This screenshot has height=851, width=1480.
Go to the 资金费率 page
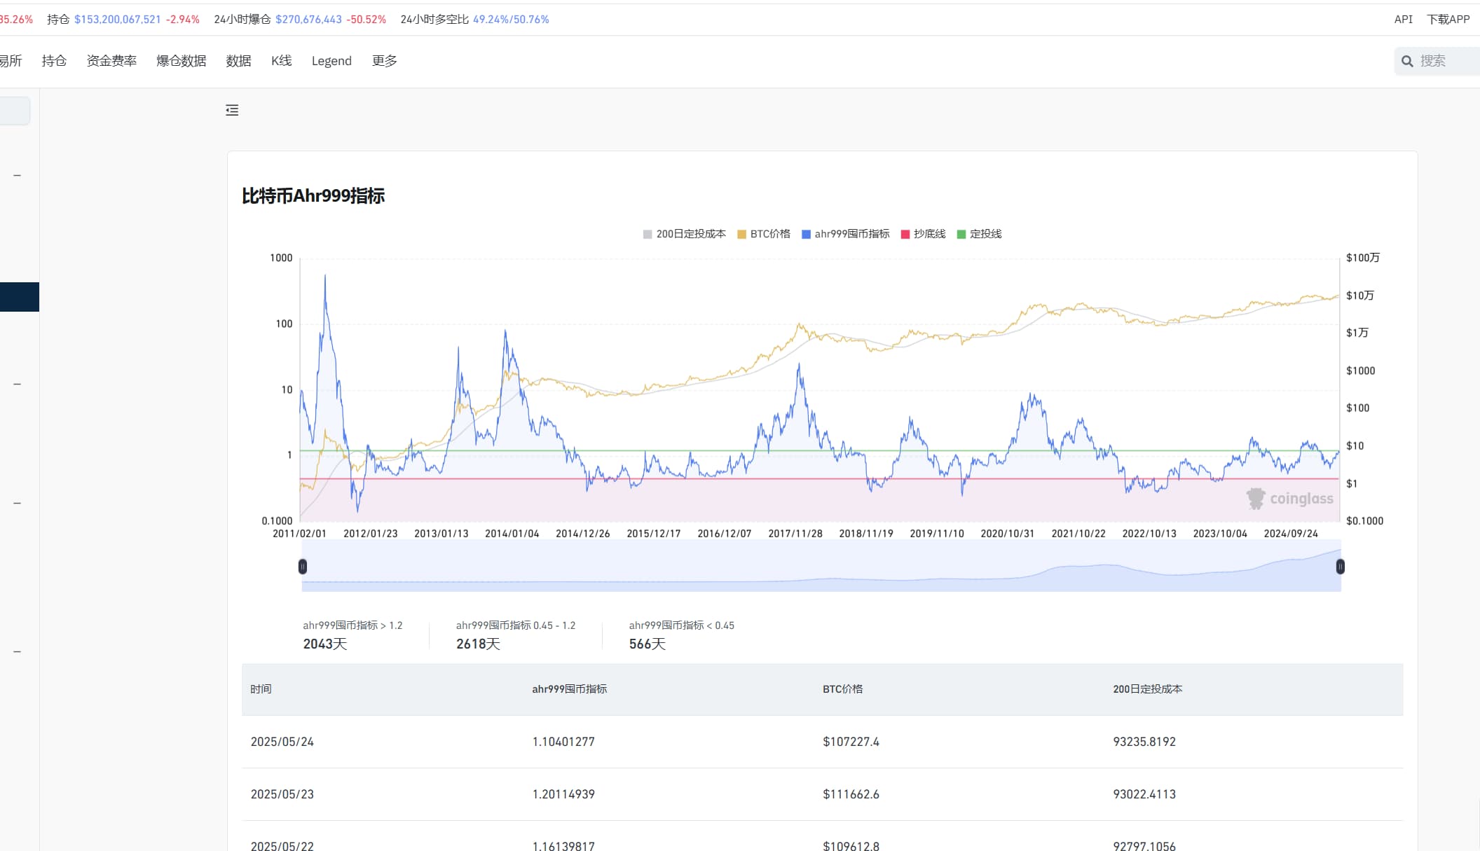point(111,61)
